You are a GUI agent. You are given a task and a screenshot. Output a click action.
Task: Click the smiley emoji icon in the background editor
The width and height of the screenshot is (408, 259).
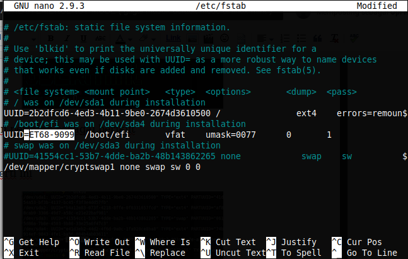pos(224,39)
